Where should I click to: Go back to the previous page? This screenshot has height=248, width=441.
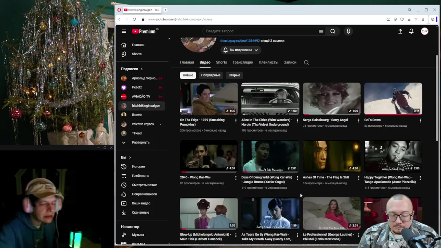click(119, 19)
